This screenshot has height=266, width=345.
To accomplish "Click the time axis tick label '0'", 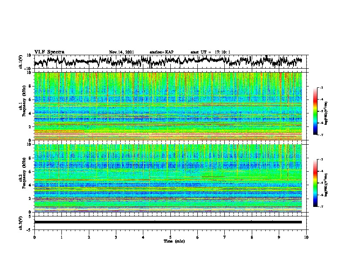I will [34, 237].
